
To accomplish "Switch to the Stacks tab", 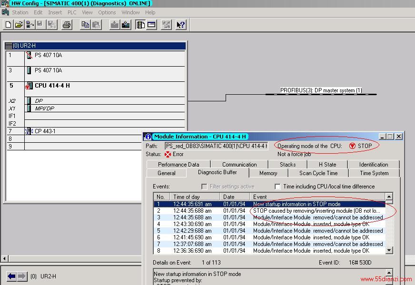I will coord(288,164).
